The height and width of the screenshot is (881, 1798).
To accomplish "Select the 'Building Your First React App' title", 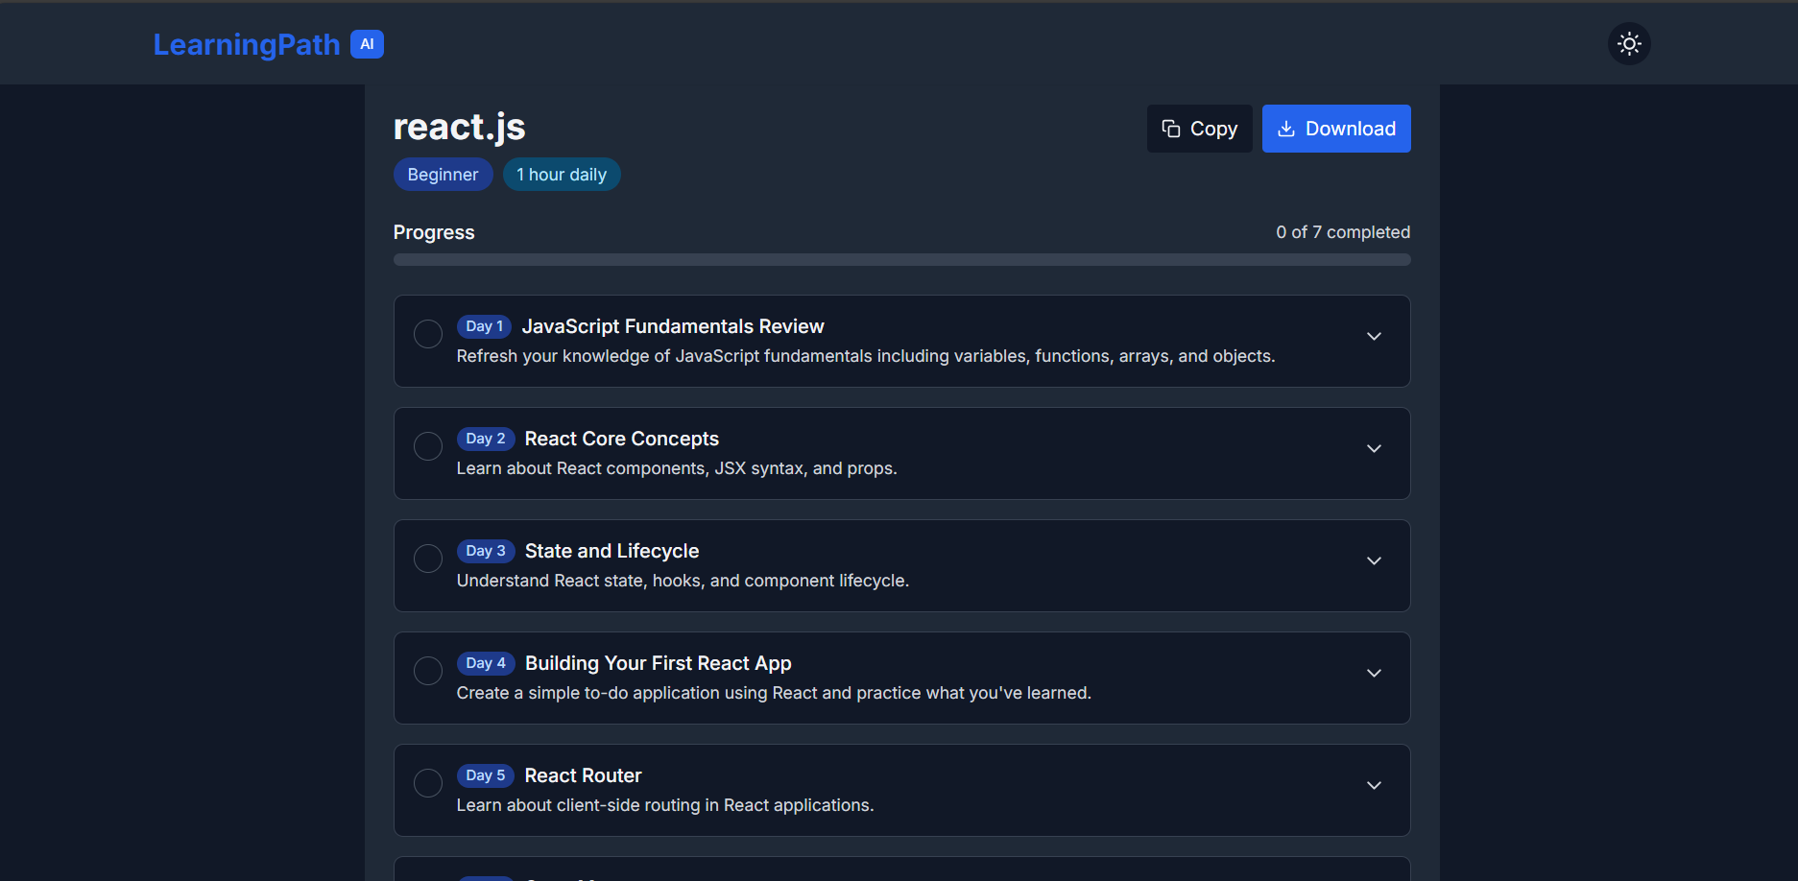I will click(659, 663).
